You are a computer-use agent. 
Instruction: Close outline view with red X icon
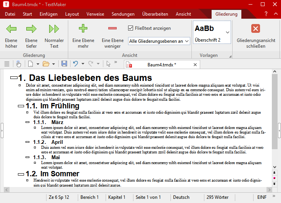256,29
